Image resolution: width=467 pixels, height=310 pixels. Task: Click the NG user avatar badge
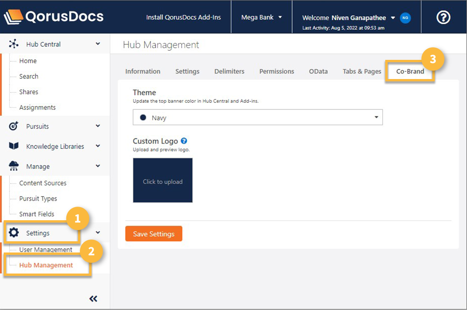pos(405,18)
